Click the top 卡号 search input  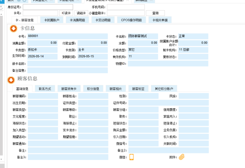pos(40,13)
